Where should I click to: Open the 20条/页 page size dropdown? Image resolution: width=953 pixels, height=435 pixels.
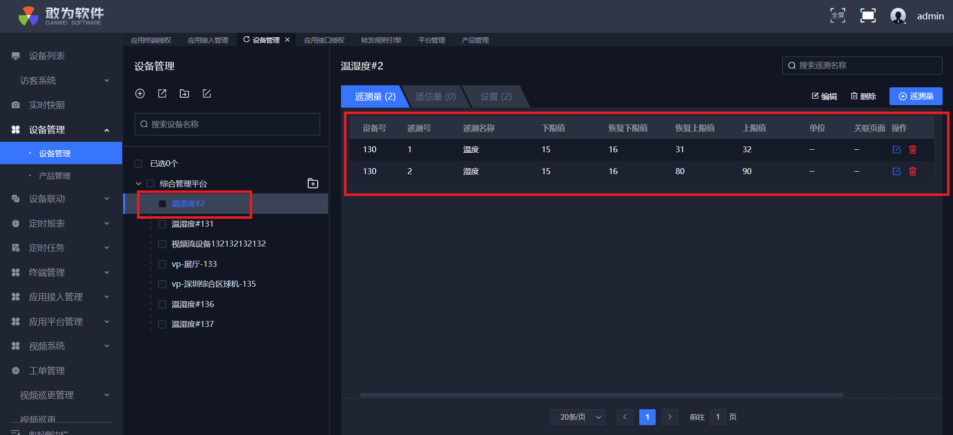pyautogui.click(x=578, y=417)
